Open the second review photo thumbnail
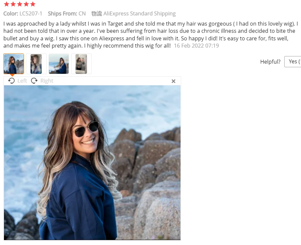 click(x=36, y=64)
